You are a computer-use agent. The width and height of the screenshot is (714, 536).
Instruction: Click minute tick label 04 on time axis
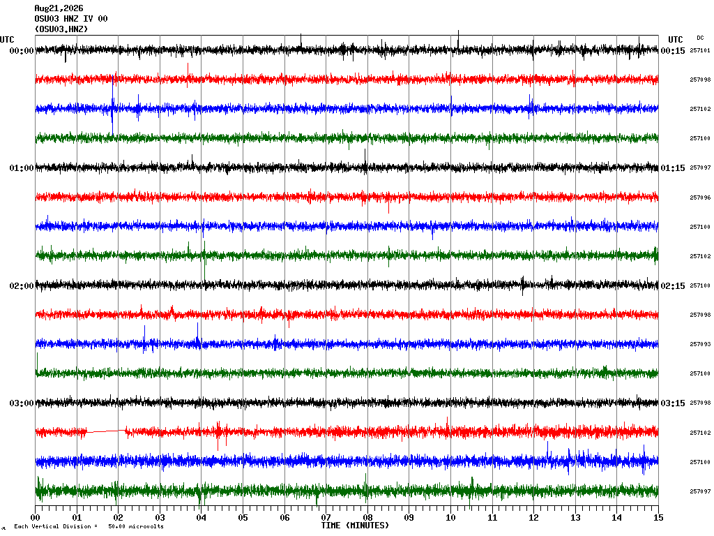[202, 518]
